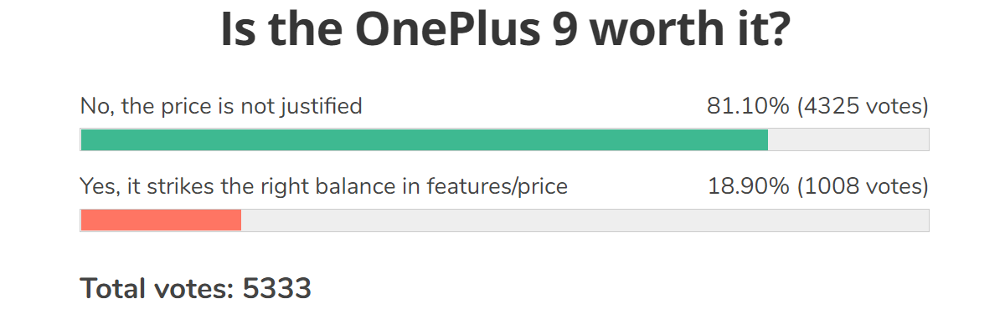The image size is (1005, 309).
Task: Click the salmon red filled results bar
Action: tap(161, 220)
